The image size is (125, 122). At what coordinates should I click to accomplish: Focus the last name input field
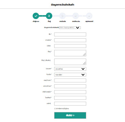tap(70, 40)
